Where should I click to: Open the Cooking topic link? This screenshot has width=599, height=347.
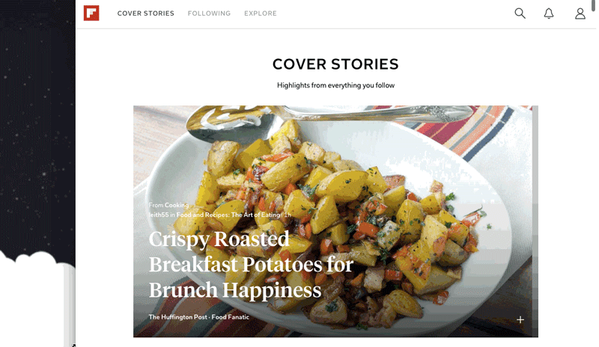click(x=177, y=205)
